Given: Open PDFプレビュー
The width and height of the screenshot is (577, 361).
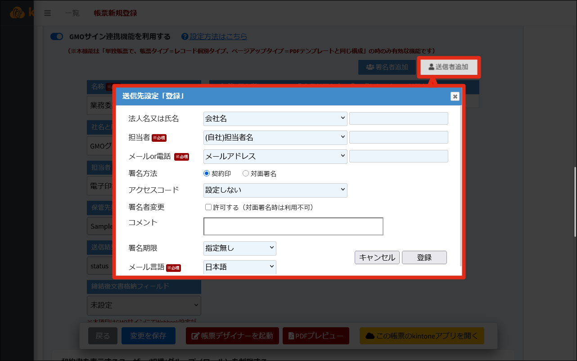Looking at the screenshot, I should click(319, 336).
